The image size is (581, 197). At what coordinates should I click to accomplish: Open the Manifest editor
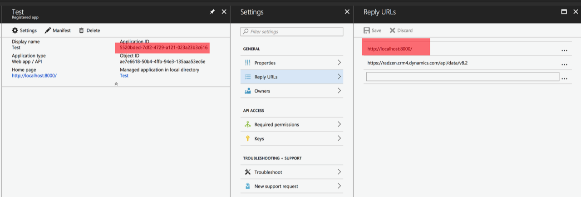click(58, 30)
